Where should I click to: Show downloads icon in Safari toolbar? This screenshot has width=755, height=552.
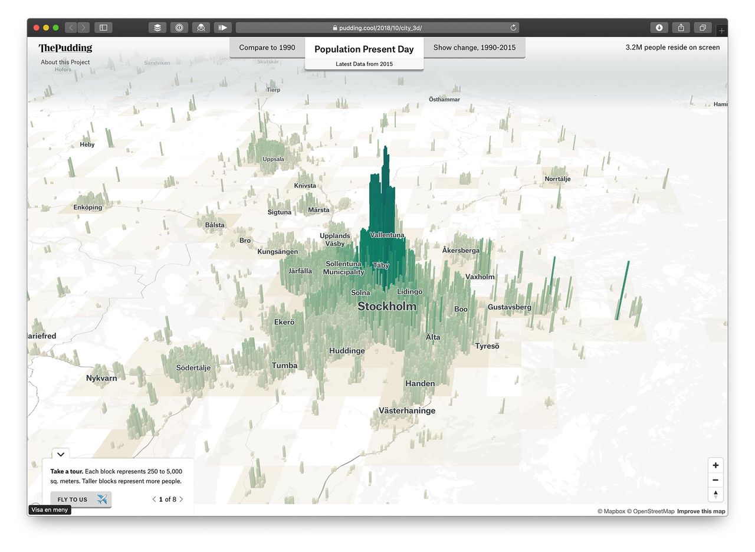[659, 28]
